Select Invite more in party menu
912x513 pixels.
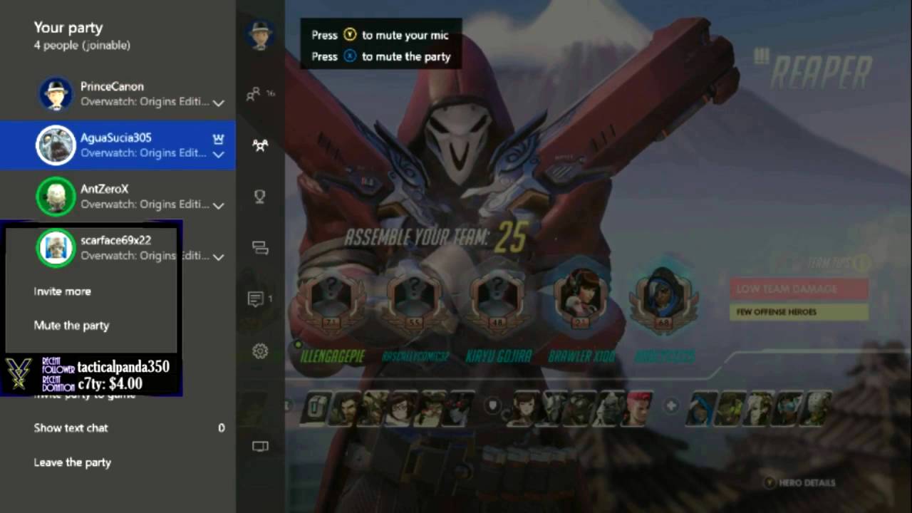click(63, 291)
